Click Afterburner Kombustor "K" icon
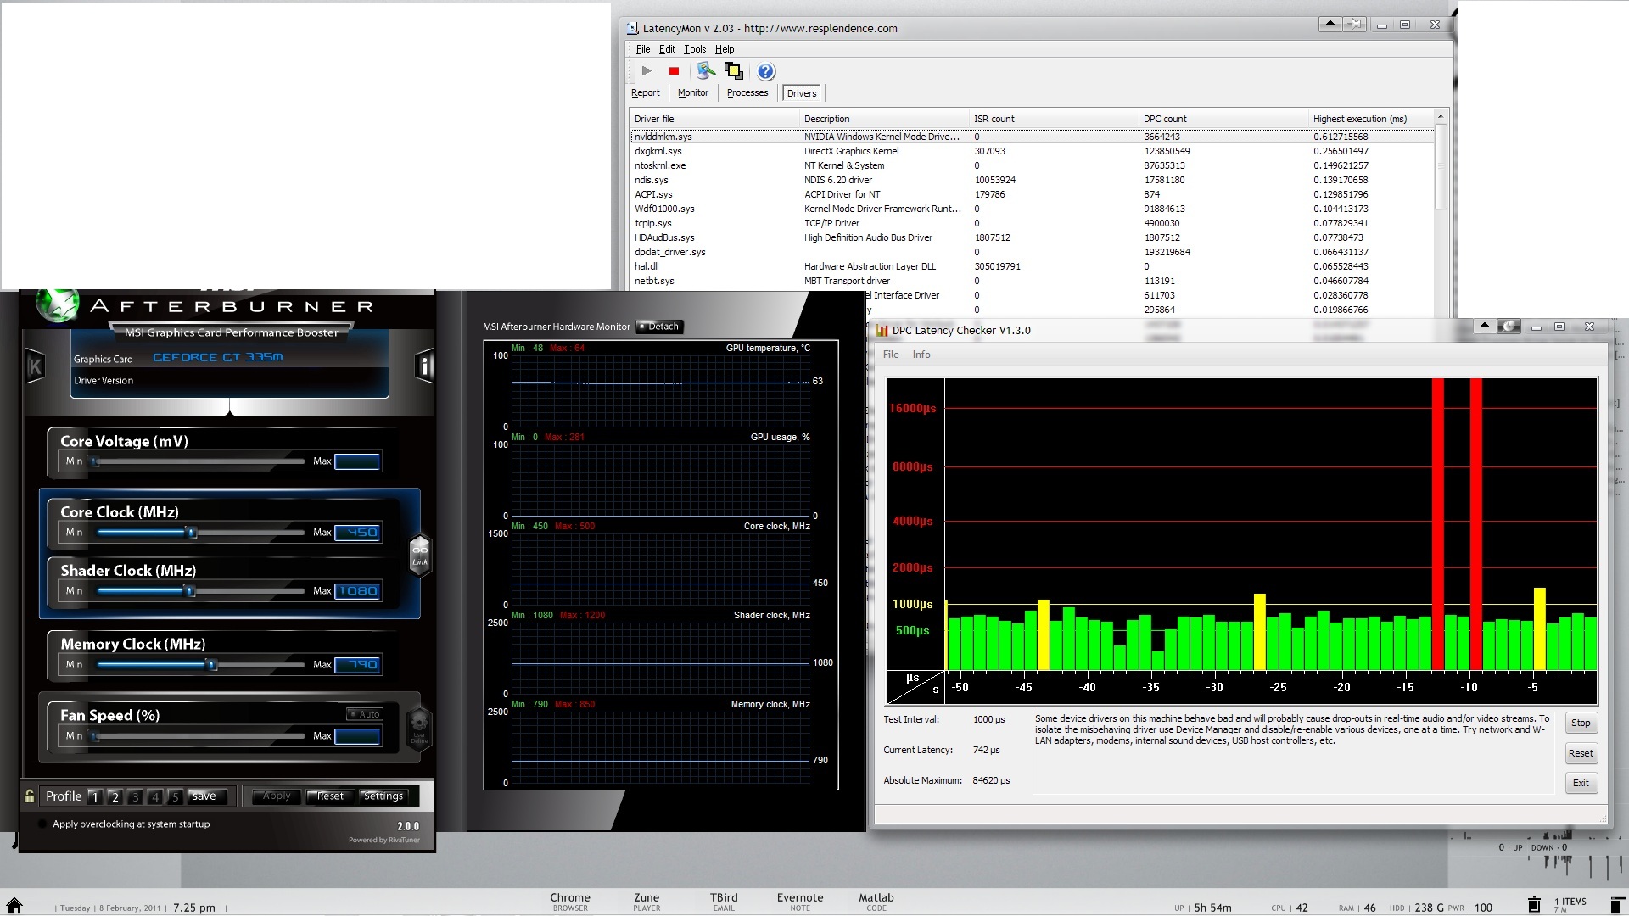Image resolution: width=1629 pixels, height=916 pixels. (35, 366)
